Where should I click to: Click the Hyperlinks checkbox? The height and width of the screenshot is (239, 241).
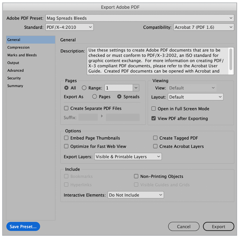pos(66,185)
